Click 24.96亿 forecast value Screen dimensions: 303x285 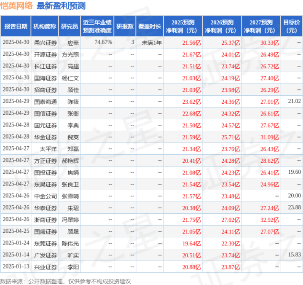pos(270,185)
